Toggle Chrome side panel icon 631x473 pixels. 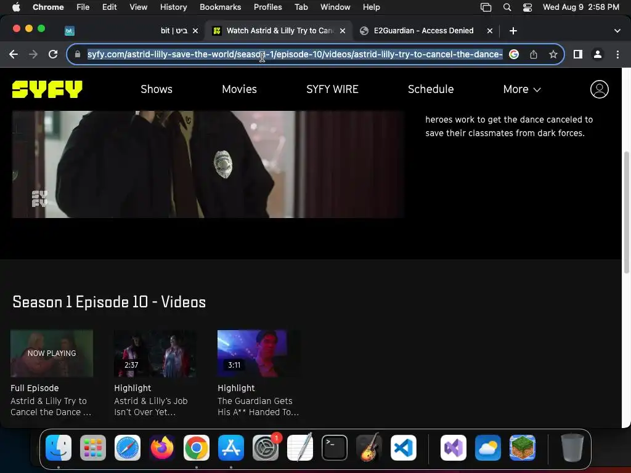(x=578, y=54)
